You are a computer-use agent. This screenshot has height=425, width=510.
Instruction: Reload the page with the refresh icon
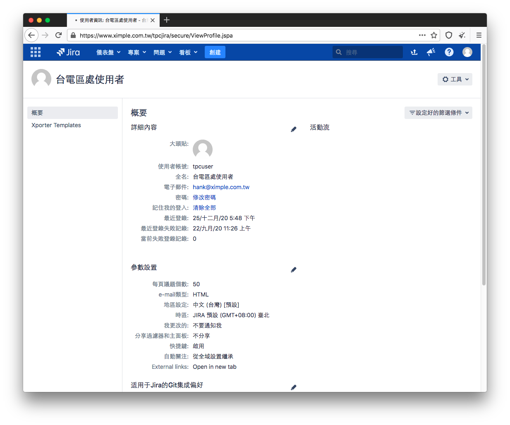click(x=58, y=35)
